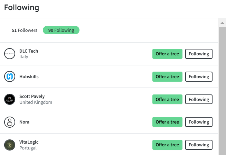Screen dimensions: 226x155
Task: Unfollow DLC Tech via Following toggle
Action: 199,54
